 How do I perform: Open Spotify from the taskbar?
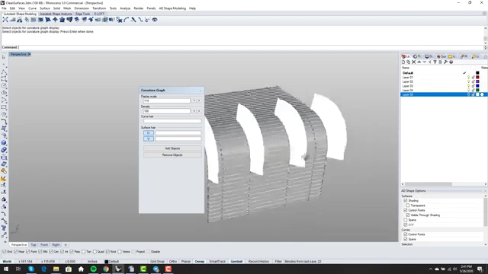coord(93,269)
